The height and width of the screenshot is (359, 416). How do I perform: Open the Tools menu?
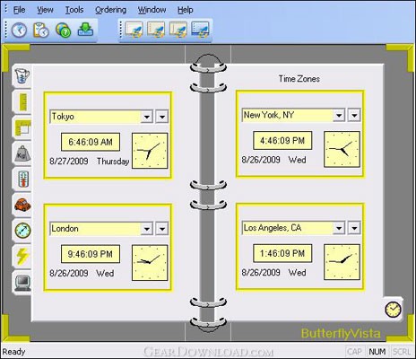point(74,10)
